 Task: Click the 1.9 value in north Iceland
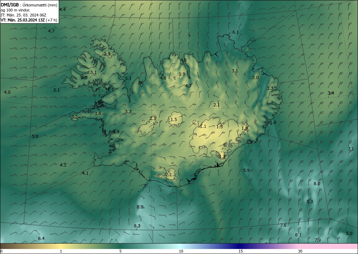[x=182, y=74]
